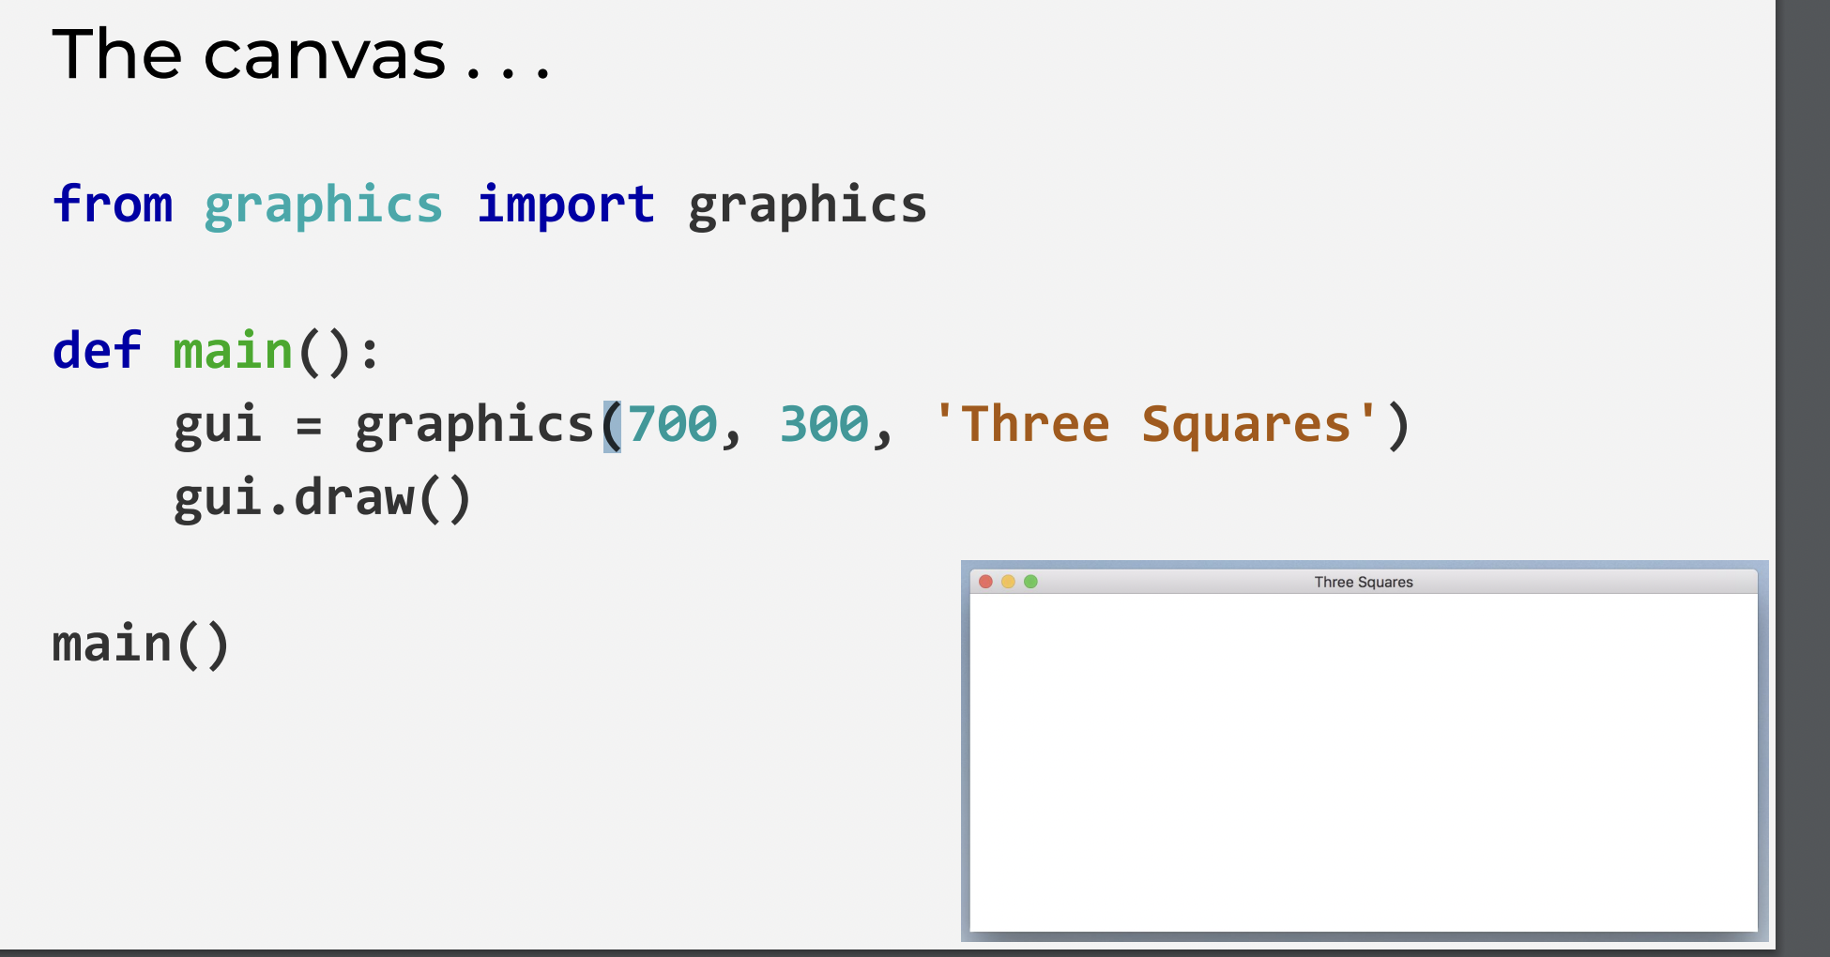Click the green 'main' function name
Viewport: 1830px width, 957px height.
click(233, 351)
